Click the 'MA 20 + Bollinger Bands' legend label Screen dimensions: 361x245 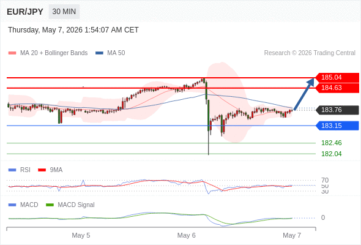click(x=54, y=53)
